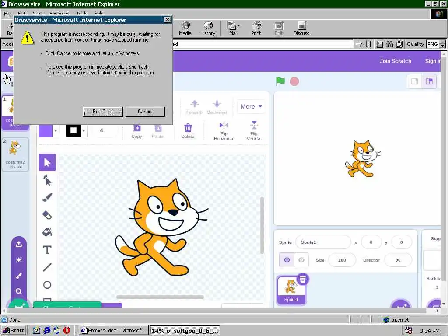Click the Upload costume icon
This screenshot has height=336, width=448.
pyautogui.click(x=19, y=244)
